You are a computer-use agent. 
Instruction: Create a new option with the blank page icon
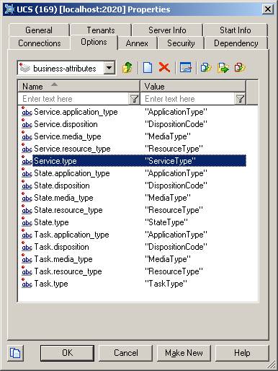[148, 68]
